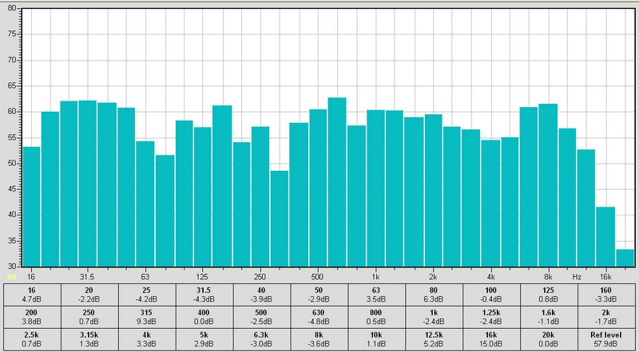The image size is (639, 352).
Task: Click the 315 Hz 9.3dB cell
Action: [147, 317]
